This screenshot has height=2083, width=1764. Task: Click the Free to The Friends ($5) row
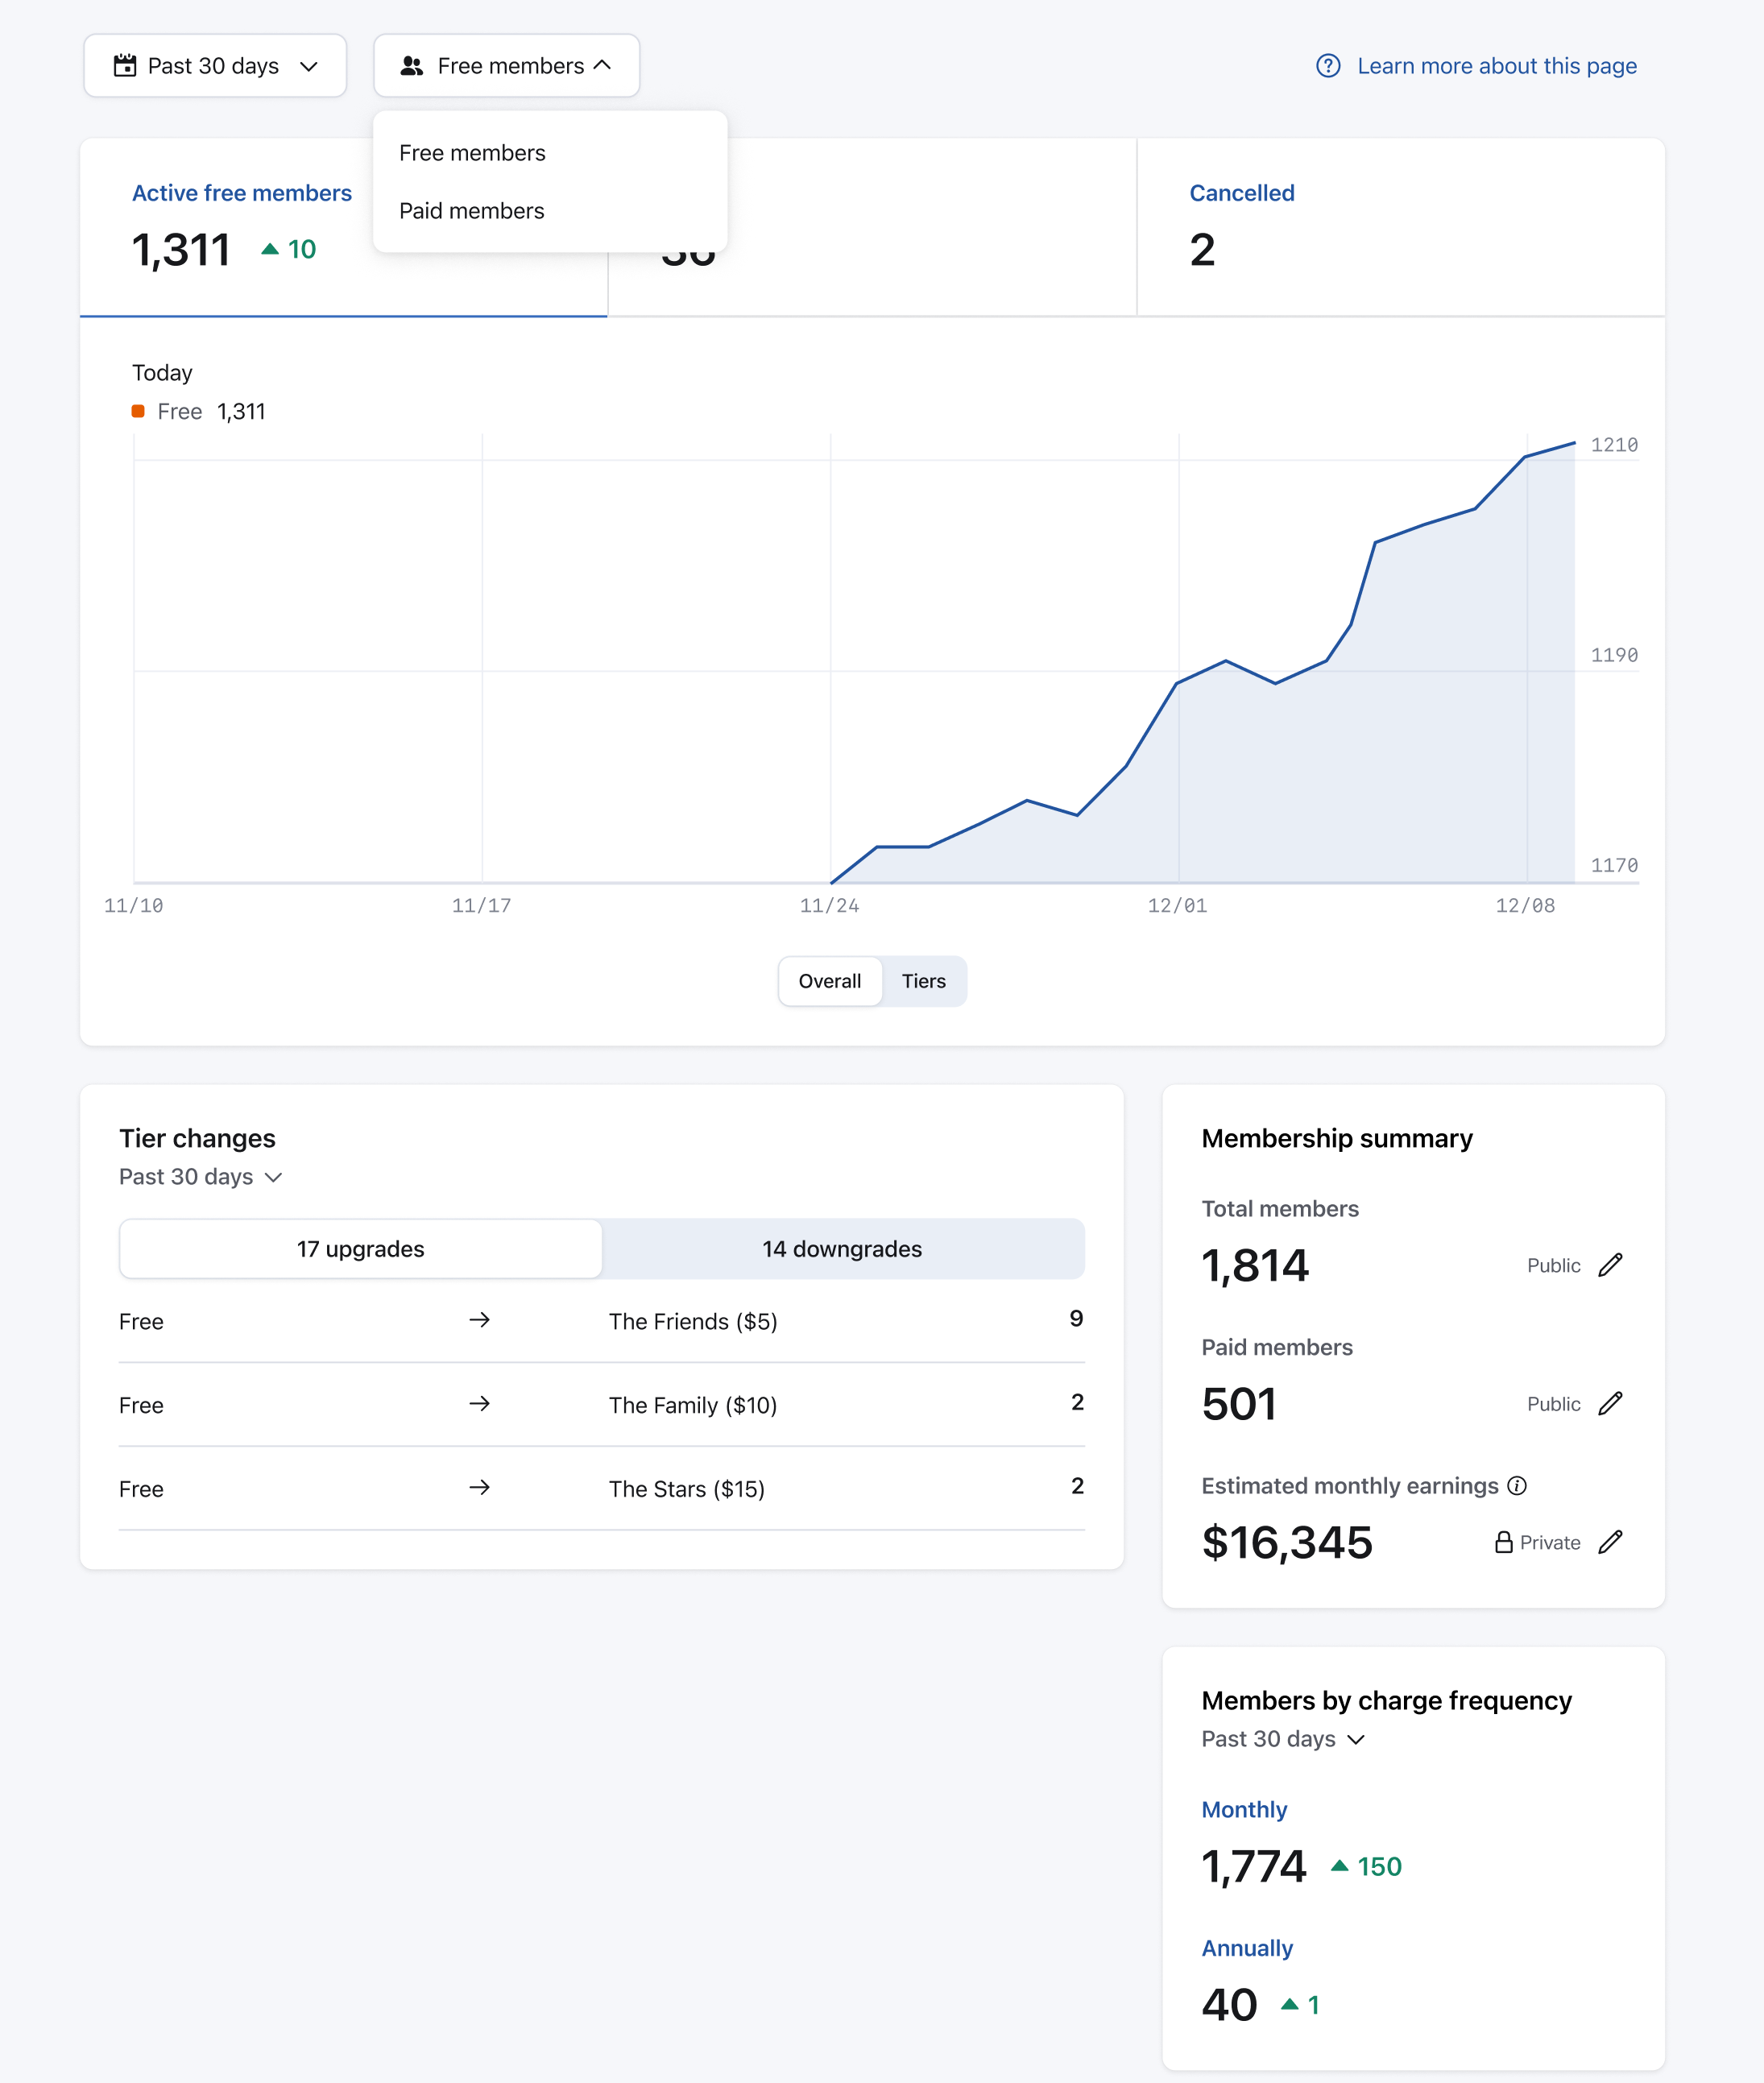601,1321
